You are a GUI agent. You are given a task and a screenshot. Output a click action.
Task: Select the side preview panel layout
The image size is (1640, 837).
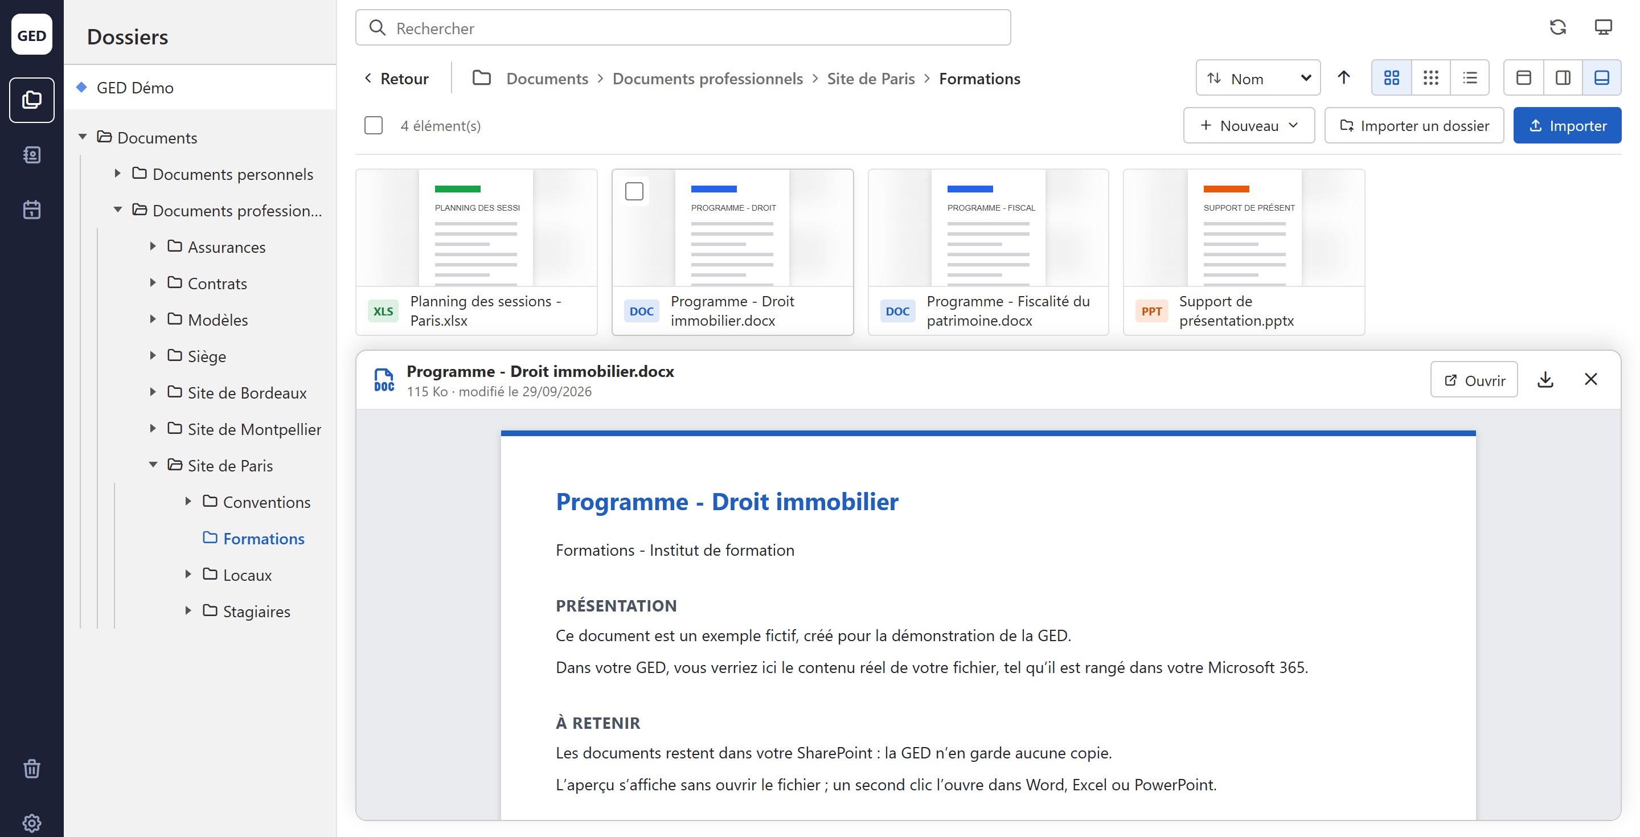tap(1563, 77)
